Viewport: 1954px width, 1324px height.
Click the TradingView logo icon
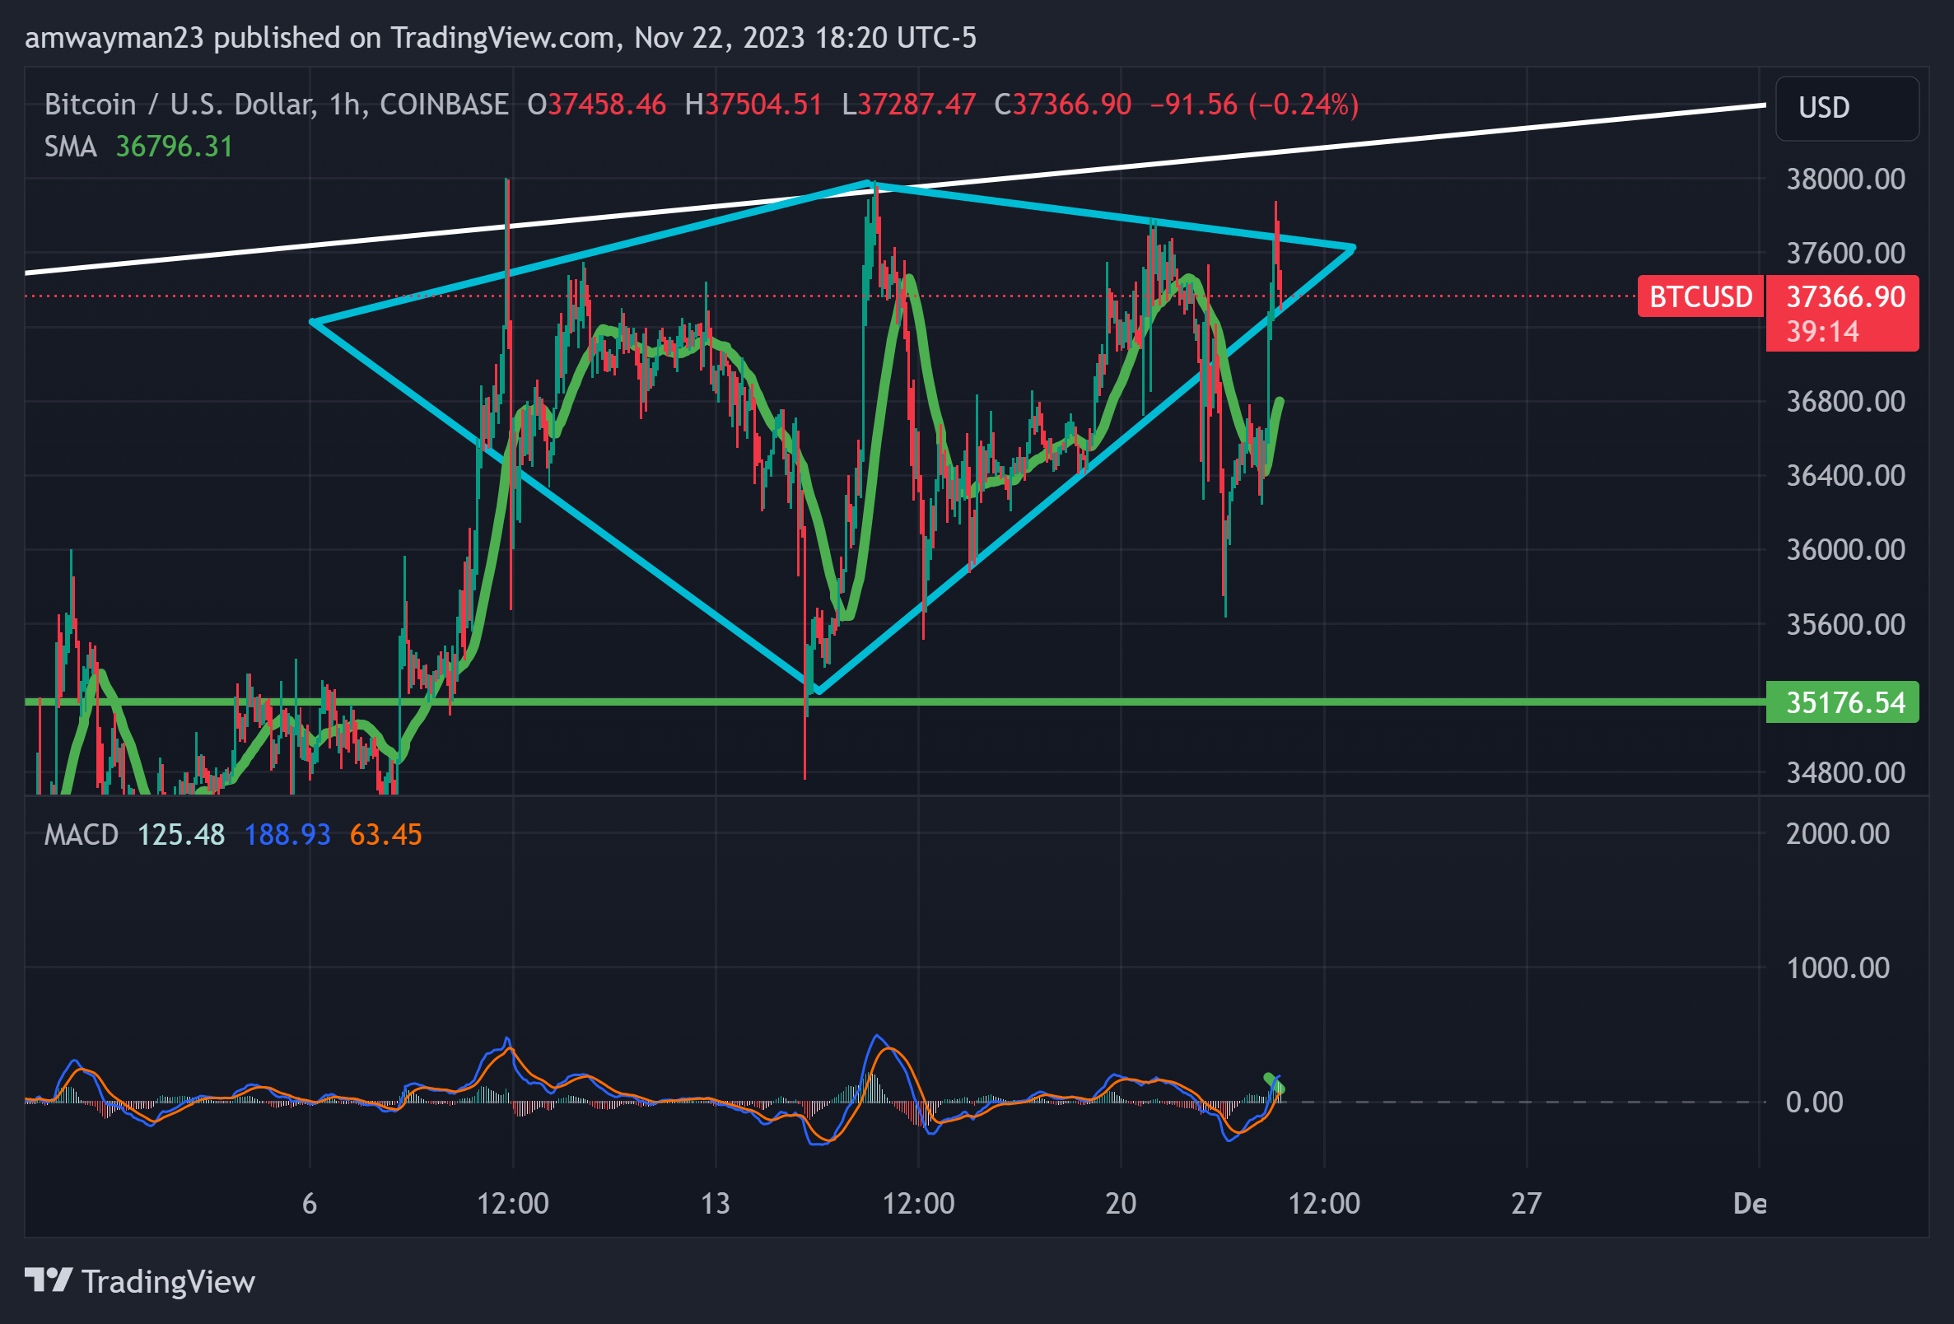[48, 1280]
